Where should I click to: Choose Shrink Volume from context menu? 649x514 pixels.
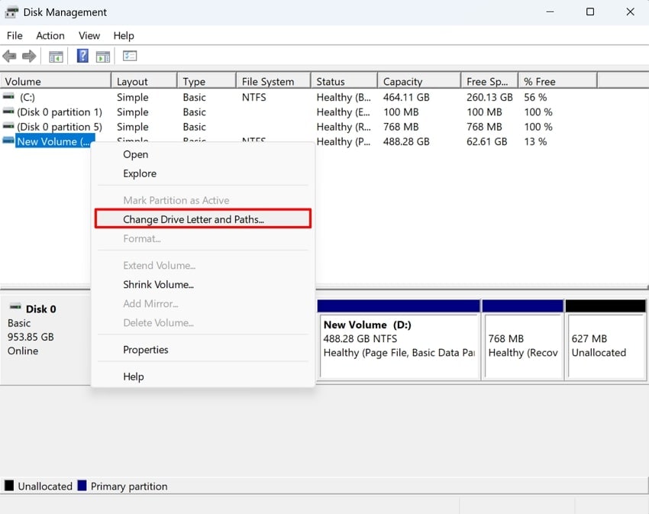203,285
